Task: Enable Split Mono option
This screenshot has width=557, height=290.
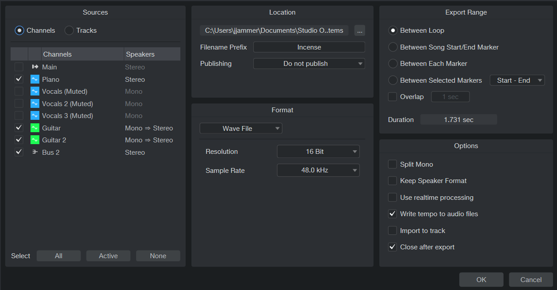Action: click(x=393, y=164)
